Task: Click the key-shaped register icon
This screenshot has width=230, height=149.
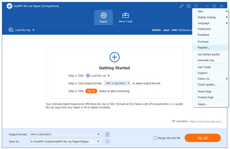Action: pos(182,6)
